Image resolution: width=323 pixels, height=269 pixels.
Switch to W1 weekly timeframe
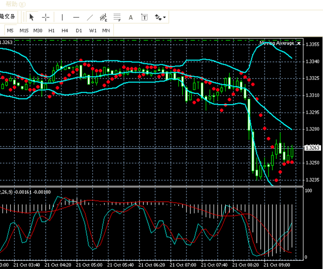93,30
